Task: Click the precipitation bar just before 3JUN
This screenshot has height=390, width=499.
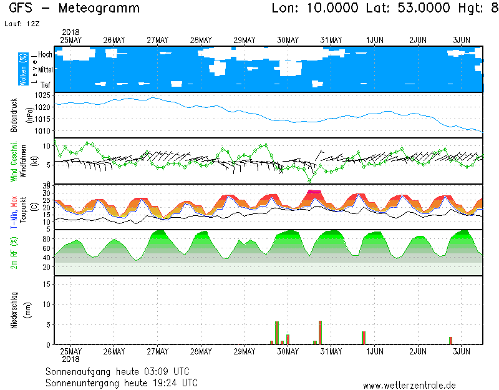Action: [x=450, y=340]
